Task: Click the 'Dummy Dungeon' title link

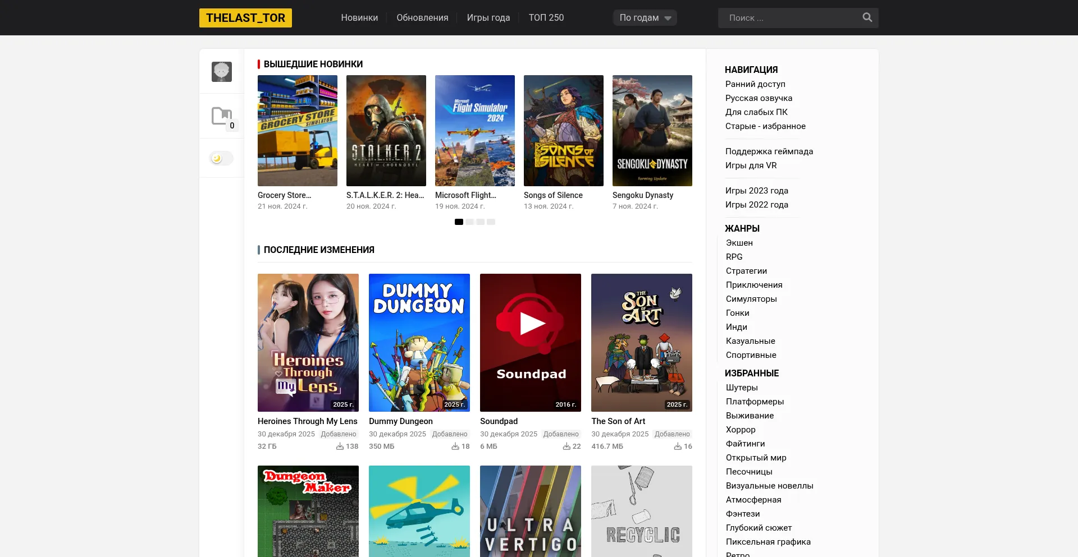Action: coord(401,421)
